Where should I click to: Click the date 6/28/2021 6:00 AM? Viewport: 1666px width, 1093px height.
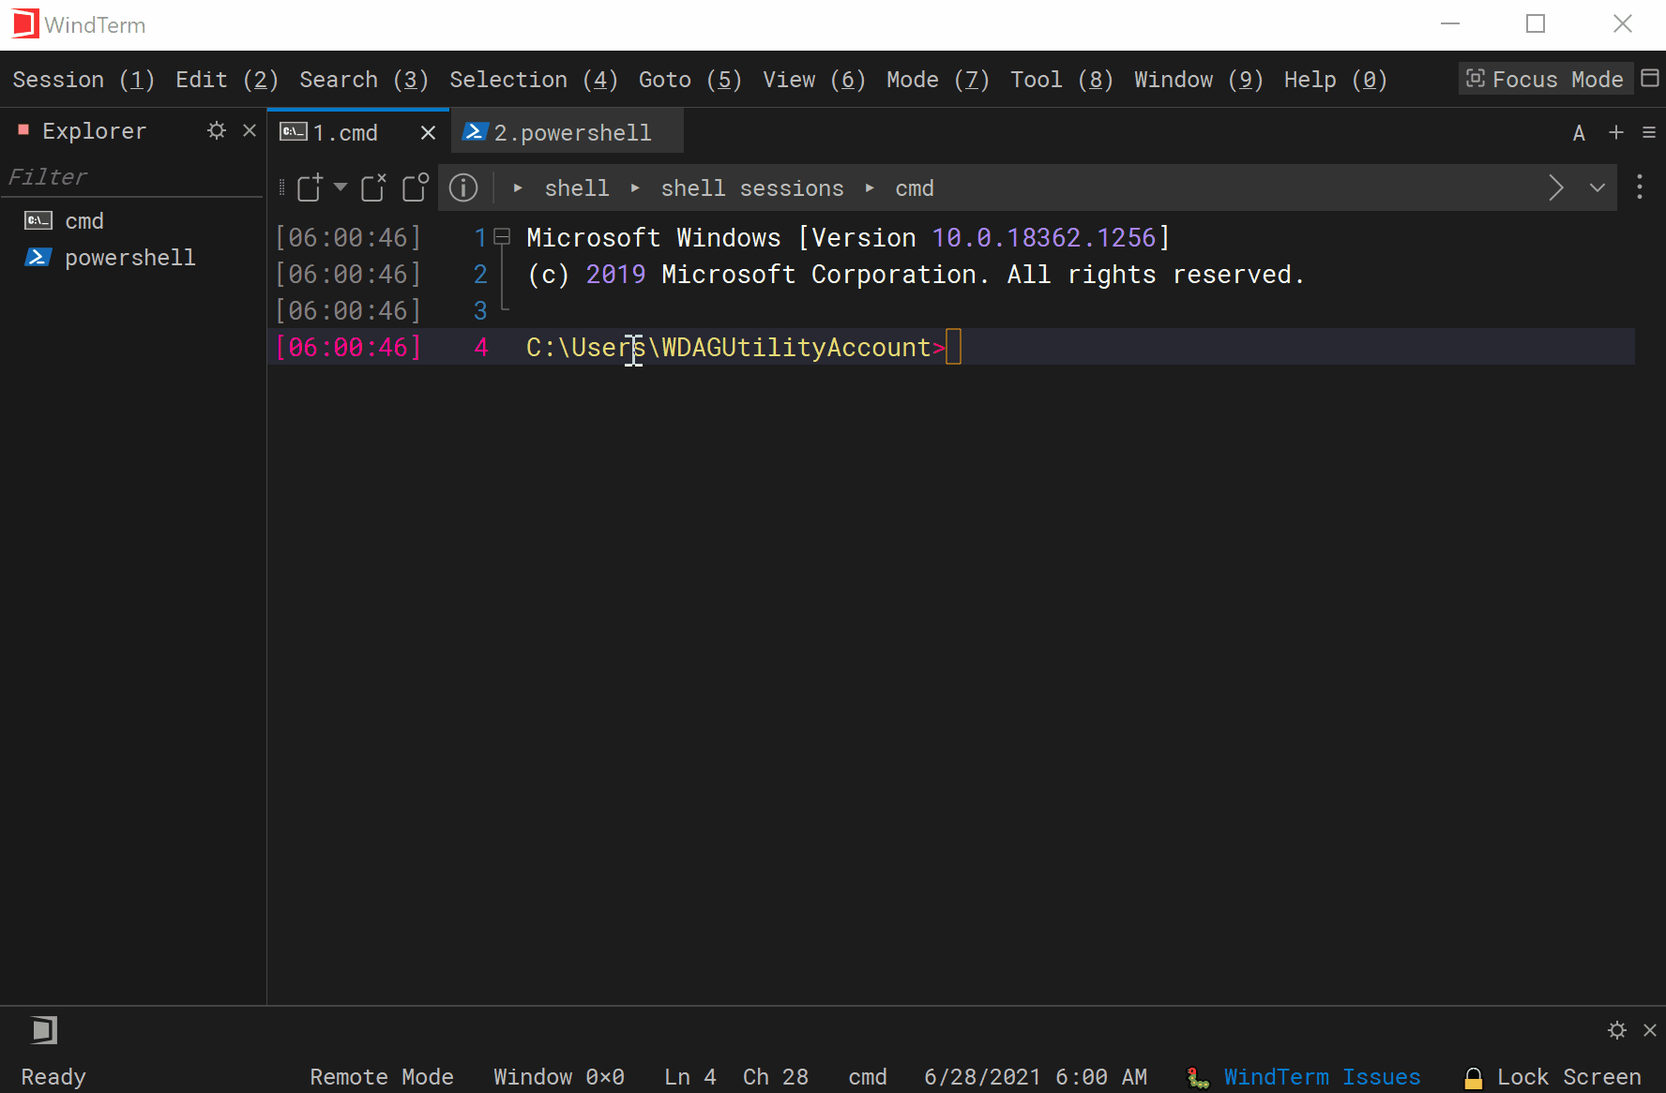pyautogui.click(x=1036, y=1077)
